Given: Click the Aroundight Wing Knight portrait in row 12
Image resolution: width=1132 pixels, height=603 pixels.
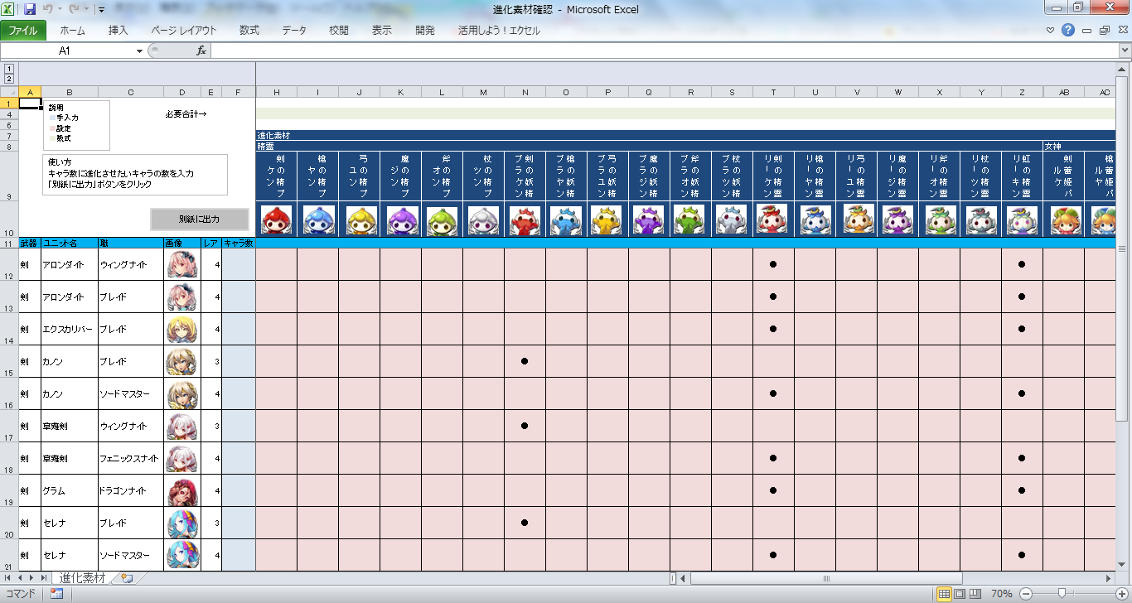Looking at the screenshot, I should (182, 264).
